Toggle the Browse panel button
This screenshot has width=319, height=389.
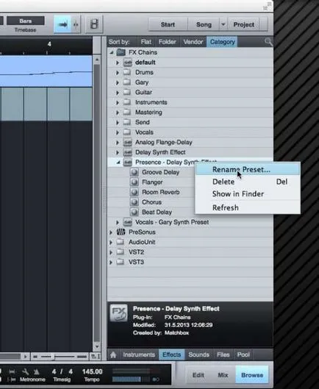coord(252,375)
